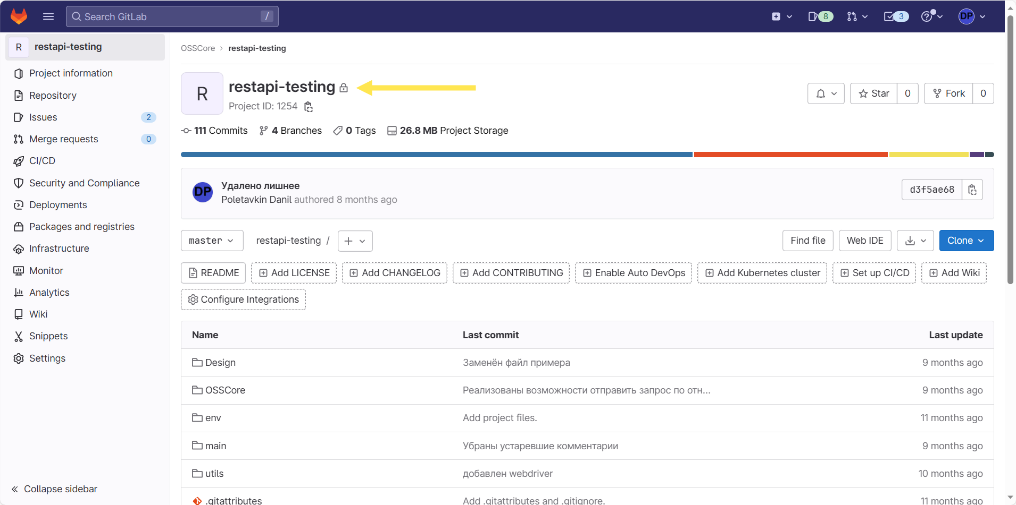Open Settings in sidebar
Screen dimensions: 1016x505
pos(85,358)
